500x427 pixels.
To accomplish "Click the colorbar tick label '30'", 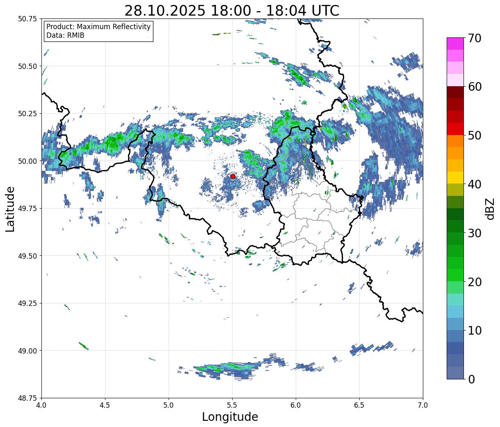I will (x=475, y=233).
